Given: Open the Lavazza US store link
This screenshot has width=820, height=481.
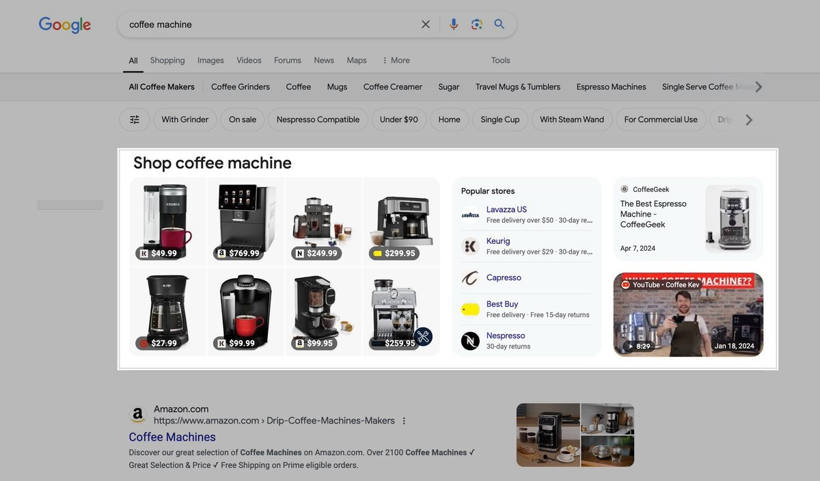Looking at the screenshot, I should 506,209.
